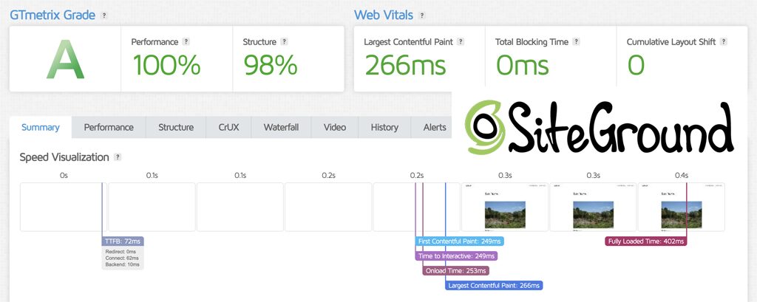Go to the Alerts tab
Viewport: 757px width, 302px height.
(435, 127)
